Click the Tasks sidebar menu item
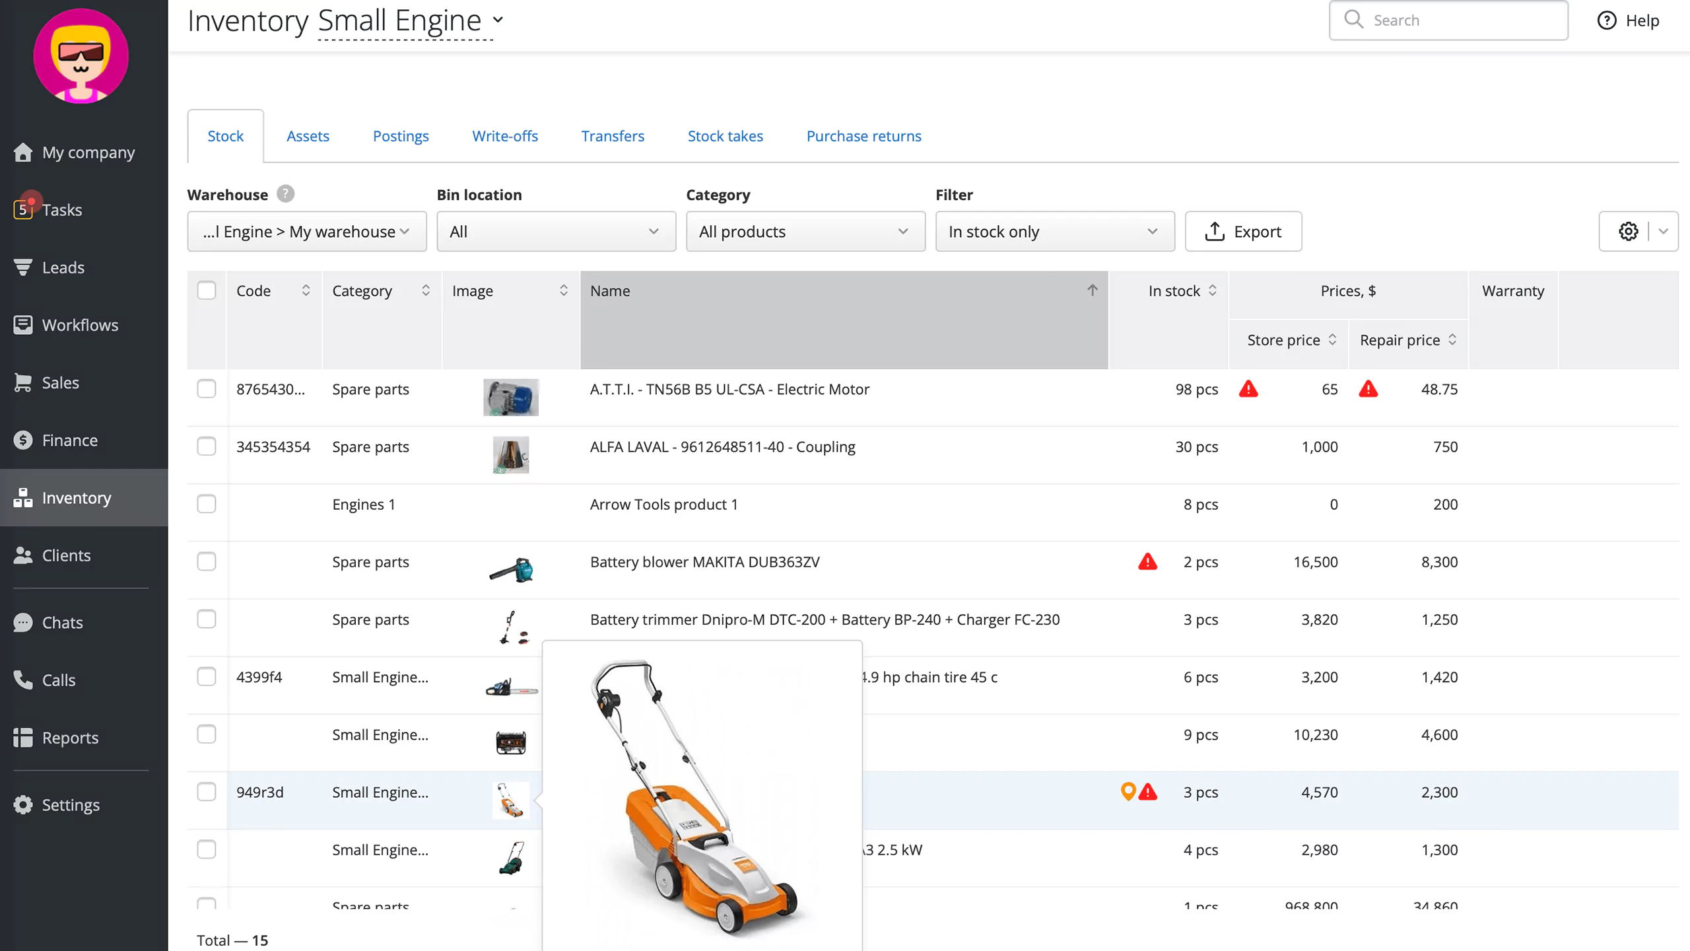 click(61, 209)
